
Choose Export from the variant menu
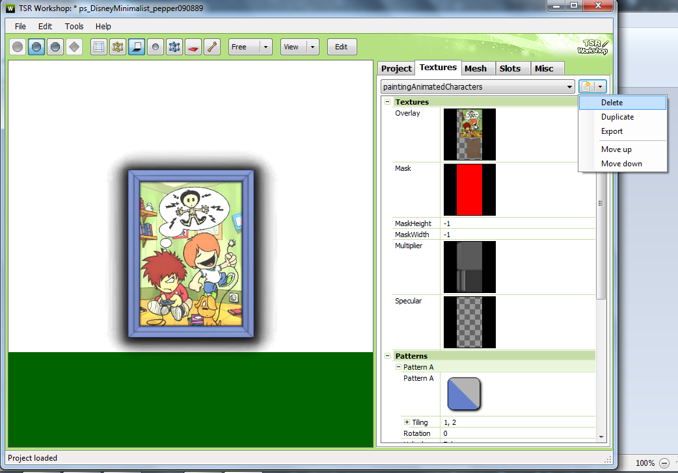[x=623, y=131]
